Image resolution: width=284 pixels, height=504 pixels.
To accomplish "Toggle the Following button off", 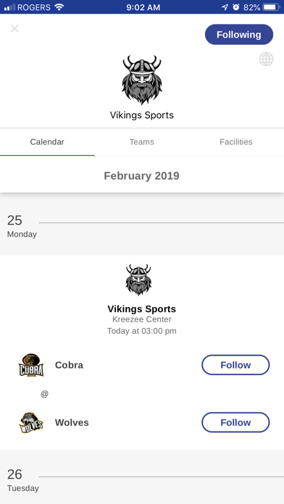I will coord(239,34).
